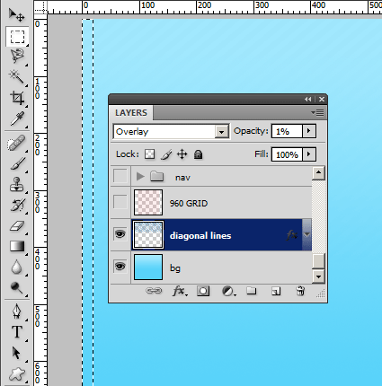Collapse the Layers panel to icons
Viewport: 382px width, 386px height.
point(307,100)
